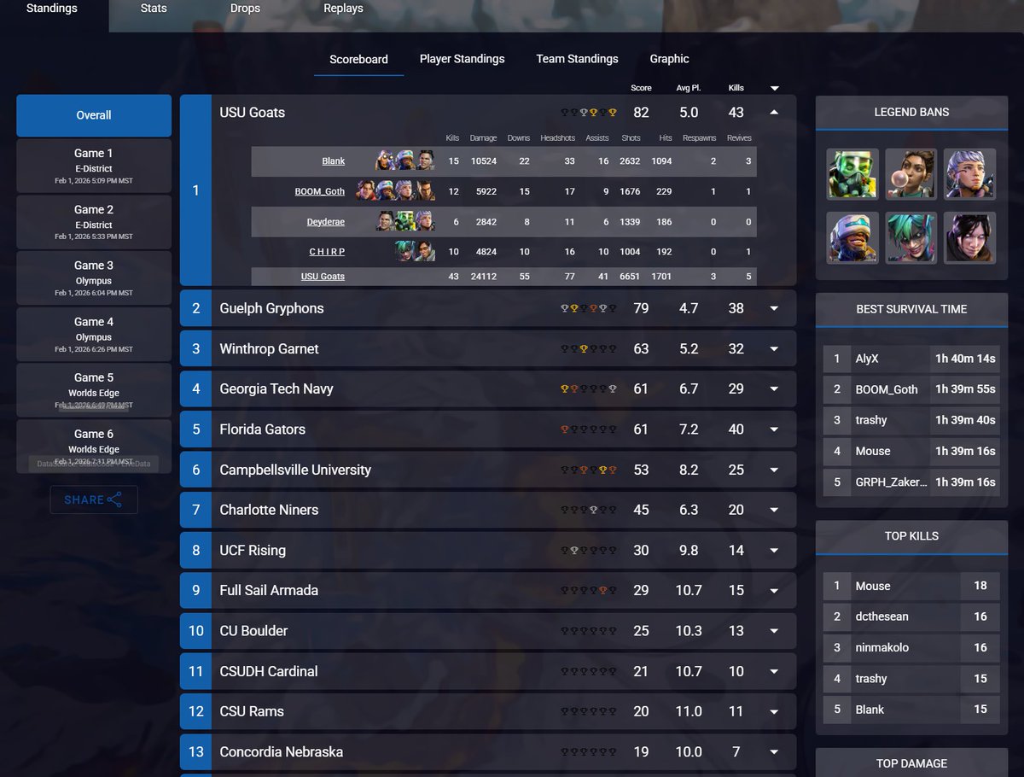Expand the Full Sail Armada row
Viewport: 1024px width, 777px height.
[x=774, y=590]
